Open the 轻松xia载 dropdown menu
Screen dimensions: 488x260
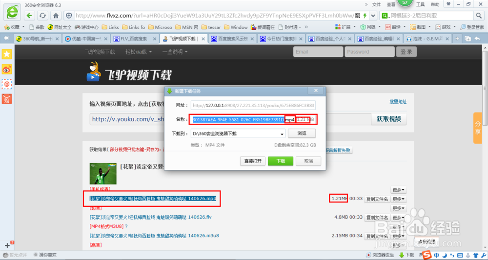139,52
